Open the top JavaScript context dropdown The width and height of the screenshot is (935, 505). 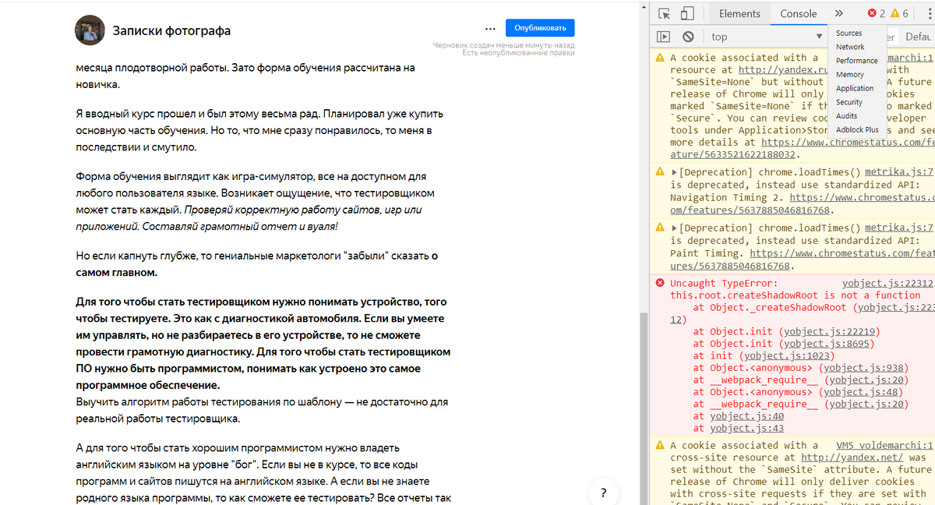766,37
